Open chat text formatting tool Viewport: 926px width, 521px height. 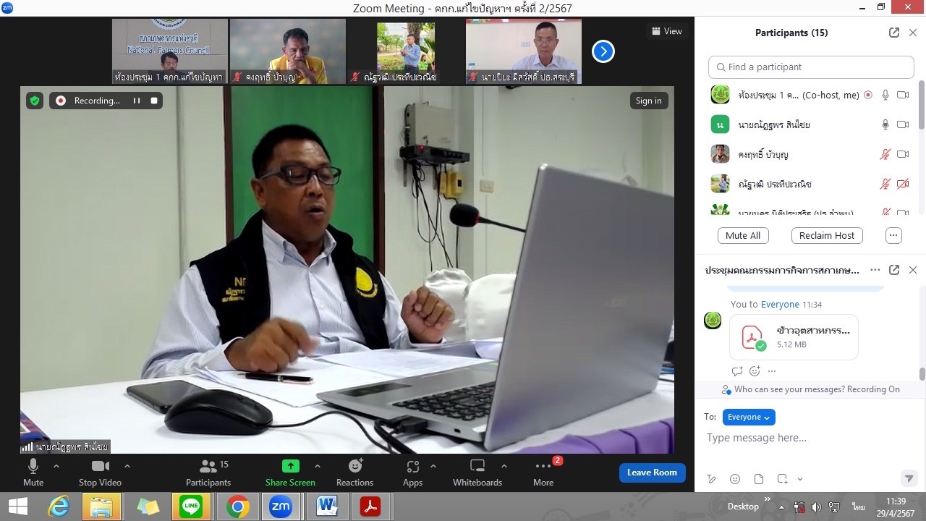point(712,479)
